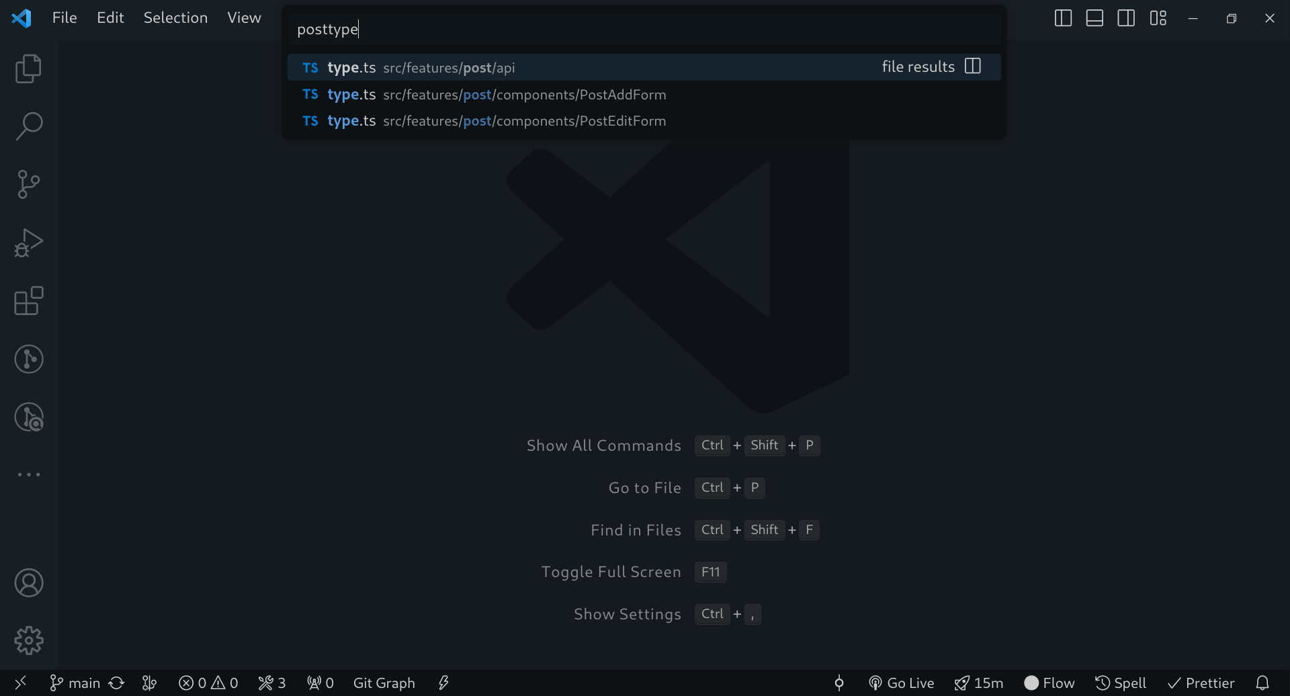Show errors and warnings count
This screenshot has height=696, width=1290.
208,683
